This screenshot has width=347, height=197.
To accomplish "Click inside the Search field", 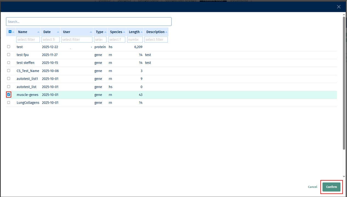I will (89, 21).
